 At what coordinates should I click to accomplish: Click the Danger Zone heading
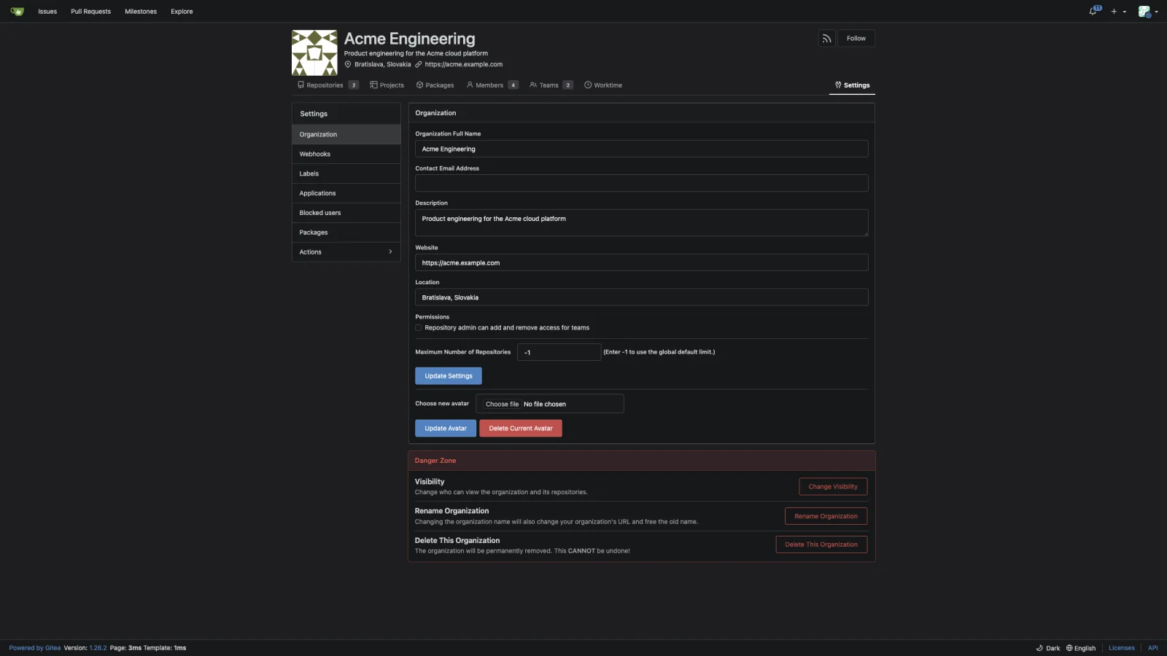435,461
